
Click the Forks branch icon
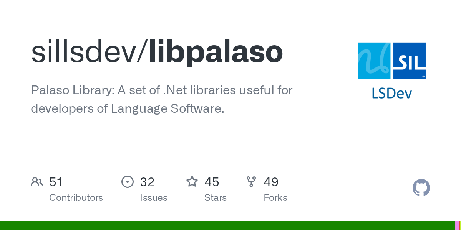(x=251, y=182)
